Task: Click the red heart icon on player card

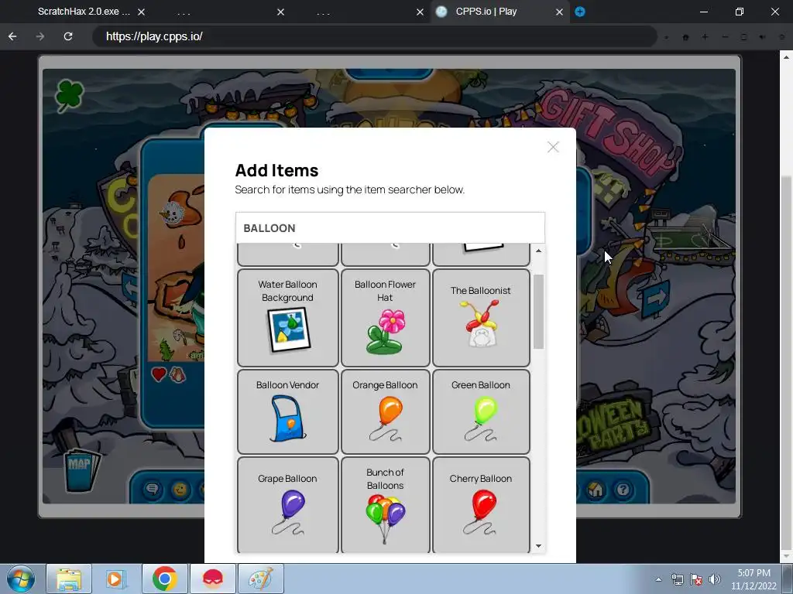Action: coord(158,374)
